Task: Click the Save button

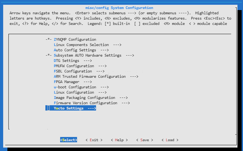Action: click(145, 140)
